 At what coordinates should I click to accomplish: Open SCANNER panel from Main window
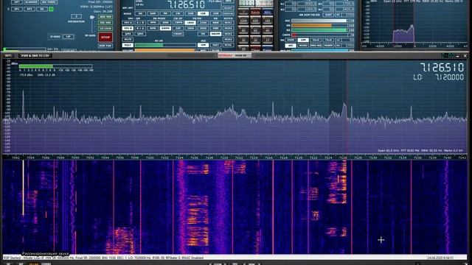point(31,1)
